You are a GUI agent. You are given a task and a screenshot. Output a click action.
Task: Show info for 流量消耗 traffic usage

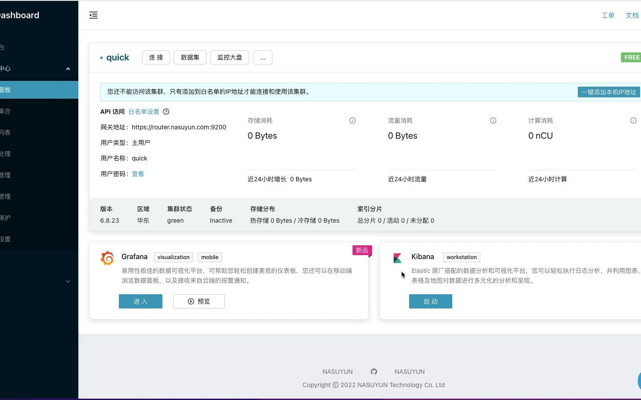point(493,120)
